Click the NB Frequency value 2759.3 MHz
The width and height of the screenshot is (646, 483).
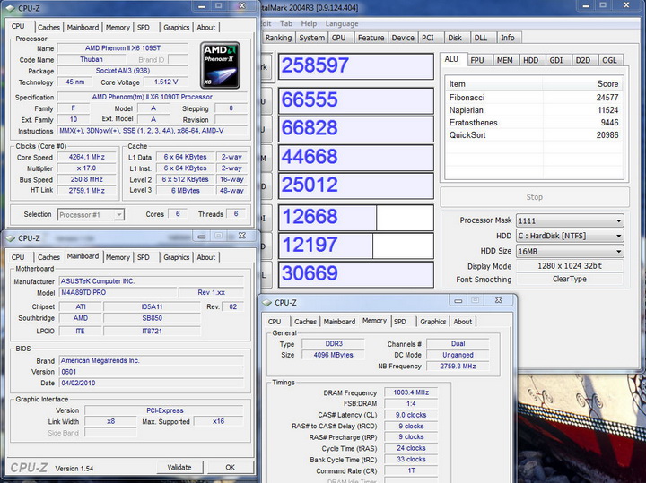coord(458,367)
